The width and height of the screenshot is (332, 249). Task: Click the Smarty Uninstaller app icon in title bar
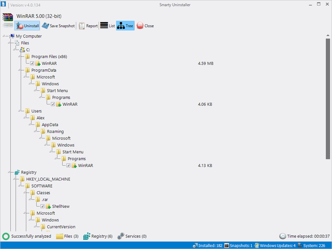(3, 4)
